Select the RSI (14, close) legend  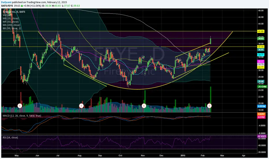10,138
